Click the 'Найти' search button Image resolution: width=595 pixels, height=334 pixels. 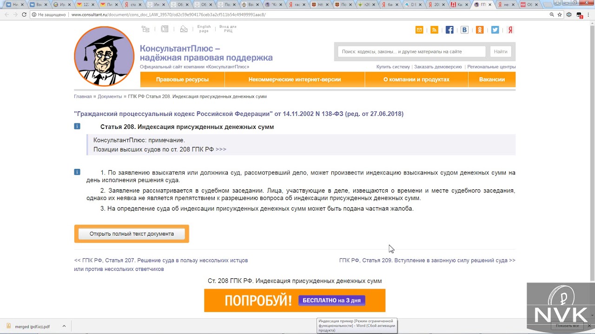click(x=501, y=51)
